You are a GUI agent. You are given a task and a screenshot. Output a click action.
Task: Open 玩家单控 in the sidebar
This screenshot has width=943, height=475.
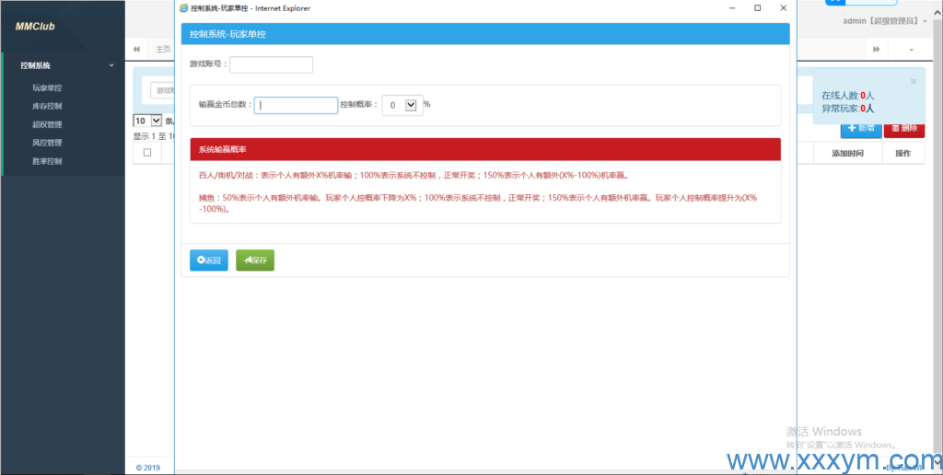(47, 88)
